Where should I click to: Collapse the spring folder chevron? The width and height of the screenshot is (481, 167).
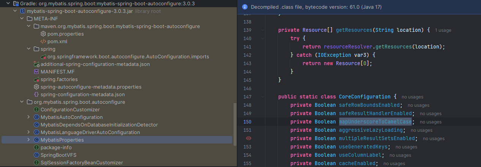pyautogui.click(x=28, y=49)
